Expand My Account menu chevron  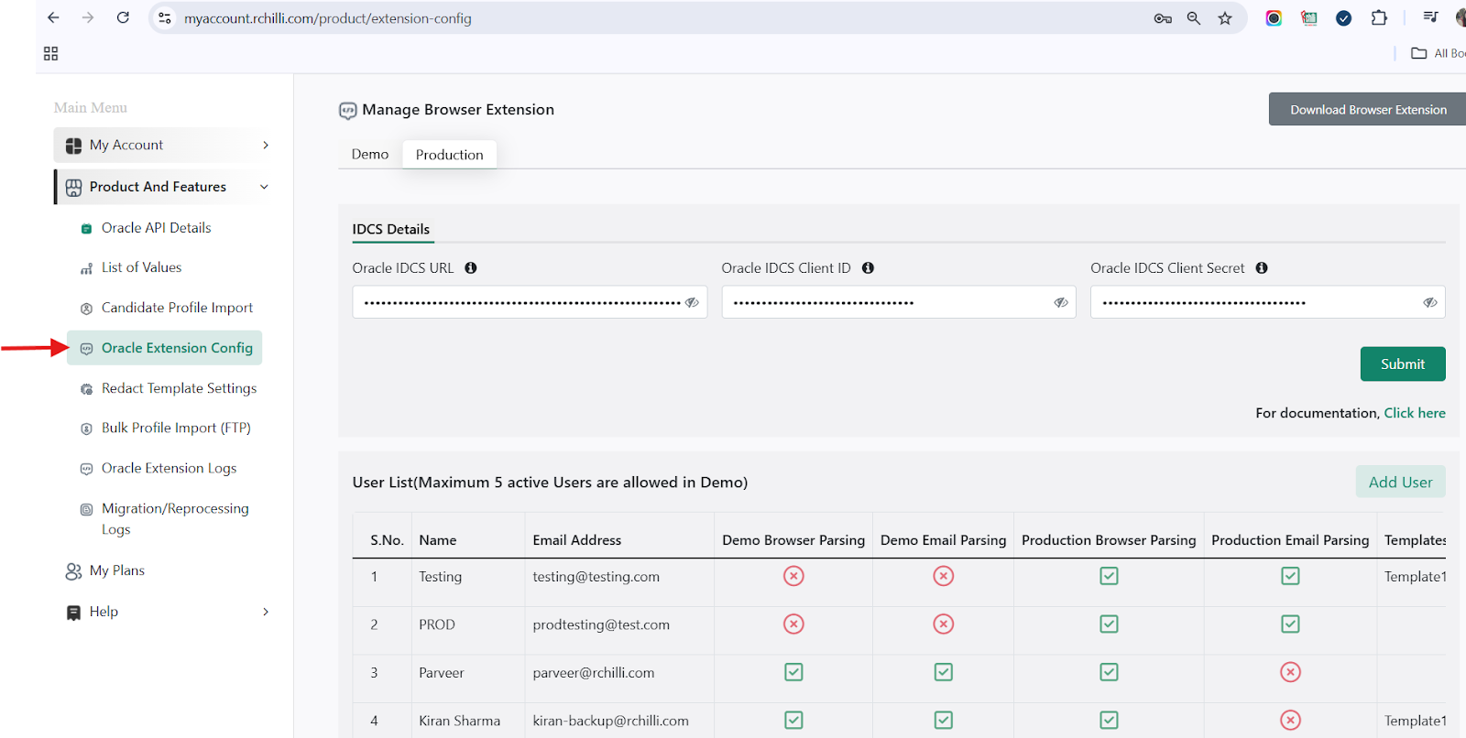[266, 145]
